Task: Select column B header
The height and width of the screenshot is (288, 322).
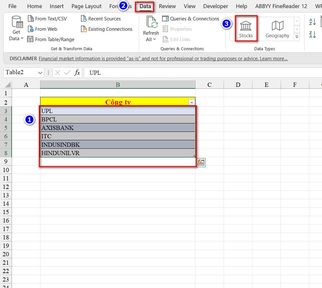Action: pyautogui.click(x=118, y=85)
